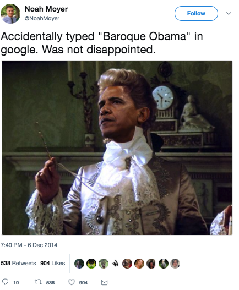Click the last gray-haired liker avatar

175,264
